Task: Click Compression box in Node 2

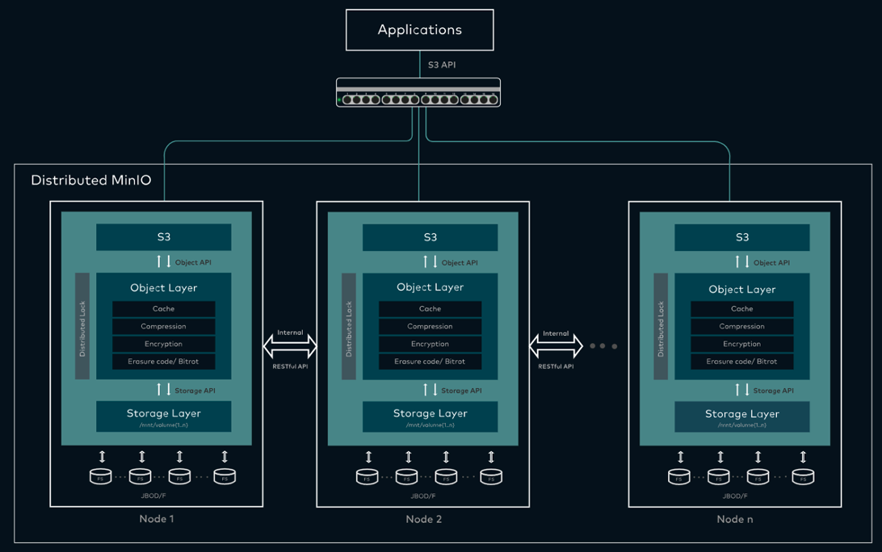Action: (x=430, y=326)
